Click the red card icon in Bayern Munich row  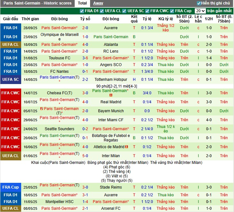(x=42, y=109)
